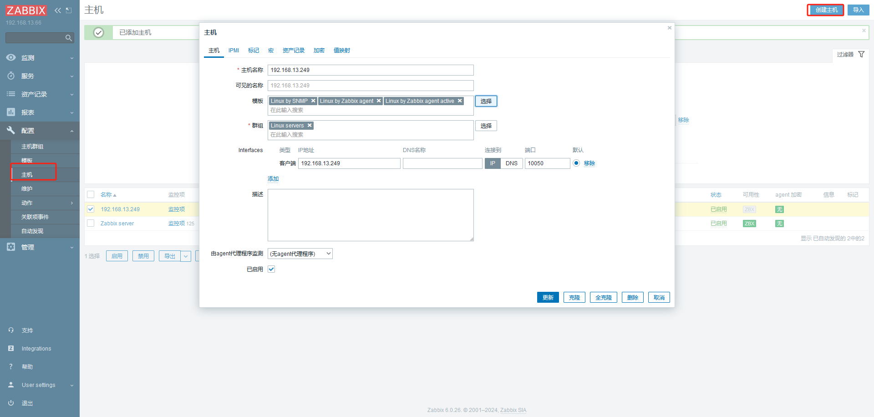The width and height of the screenshot is (874, 417).
Task: Collapse sidebar using double-chevron icon
Action: coord(58,10)
